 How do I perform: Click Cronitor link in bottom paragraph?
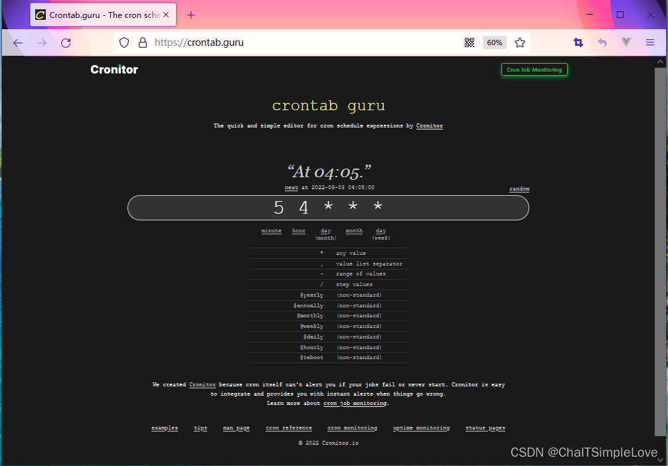click(x=203, y=384)
